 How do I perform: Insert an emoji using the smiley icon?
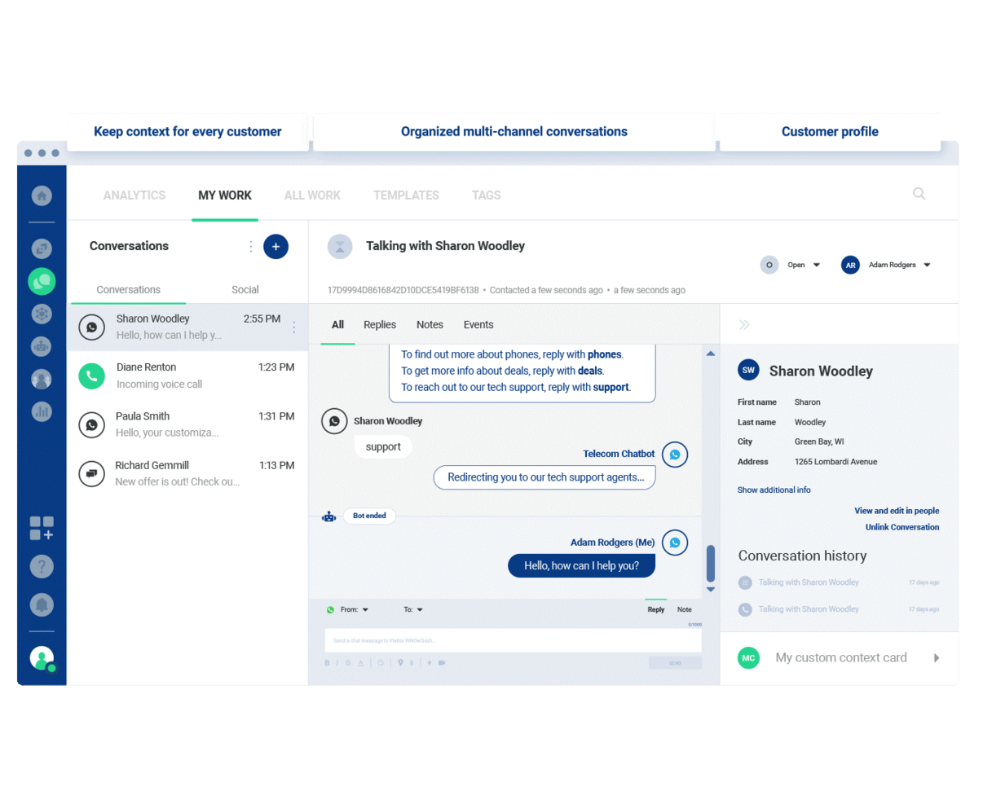[380, 661]
